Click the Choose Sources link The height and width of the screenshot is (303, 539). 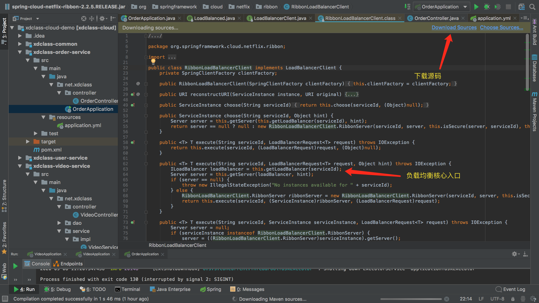pos(501,27)
